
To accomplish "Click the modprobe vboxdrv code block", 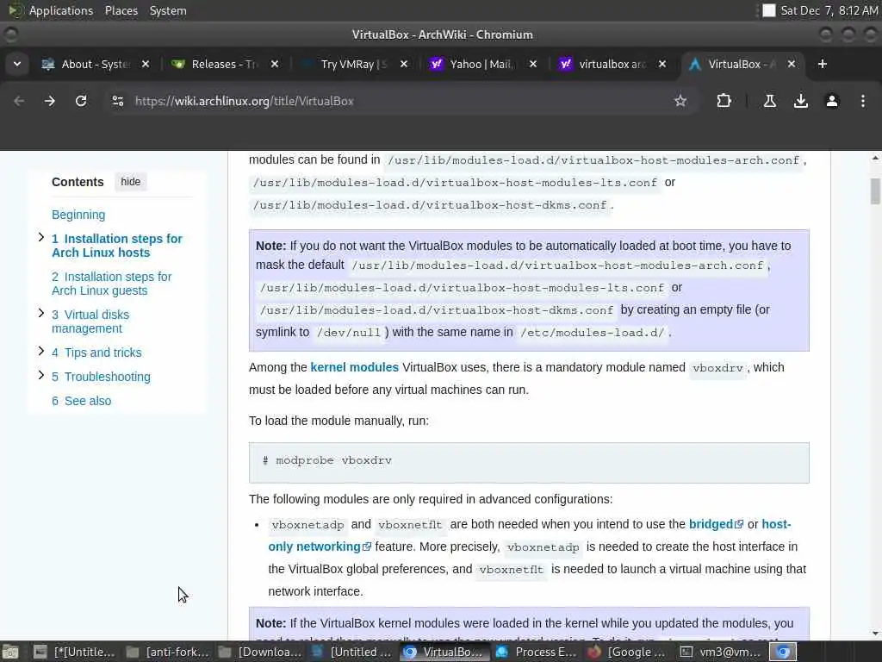I will pyautogui.click(x=529, y=463).
